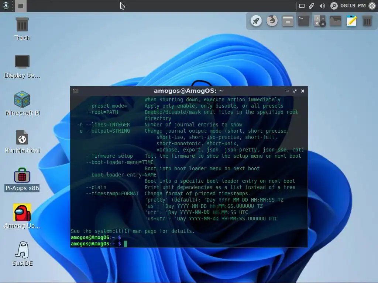This screenshot has height=283, width=378.
Task: Minimize the amogos@AmogOS terminal window
Action: pos(287,91)
